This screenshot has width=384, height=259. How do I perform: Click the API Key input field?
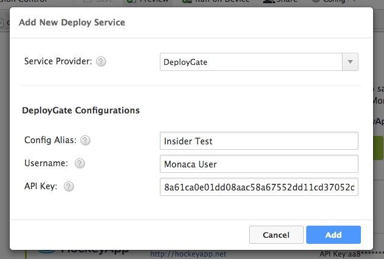(259, 187)
